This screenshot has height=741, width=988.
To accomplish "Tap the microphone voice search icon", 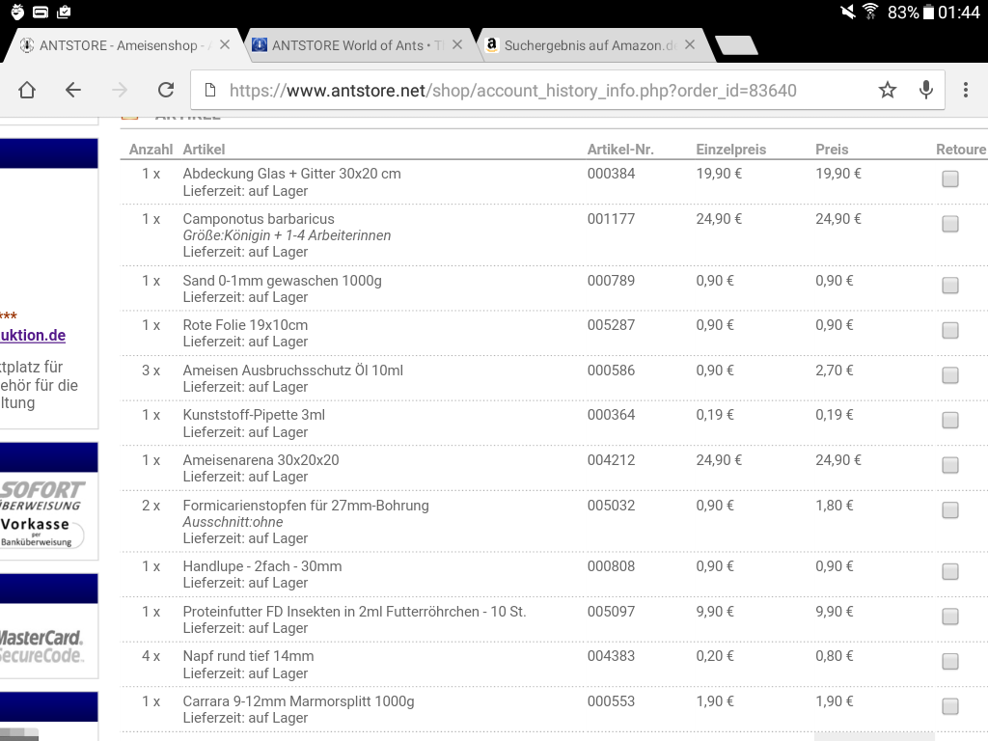I will coord(926,90).
